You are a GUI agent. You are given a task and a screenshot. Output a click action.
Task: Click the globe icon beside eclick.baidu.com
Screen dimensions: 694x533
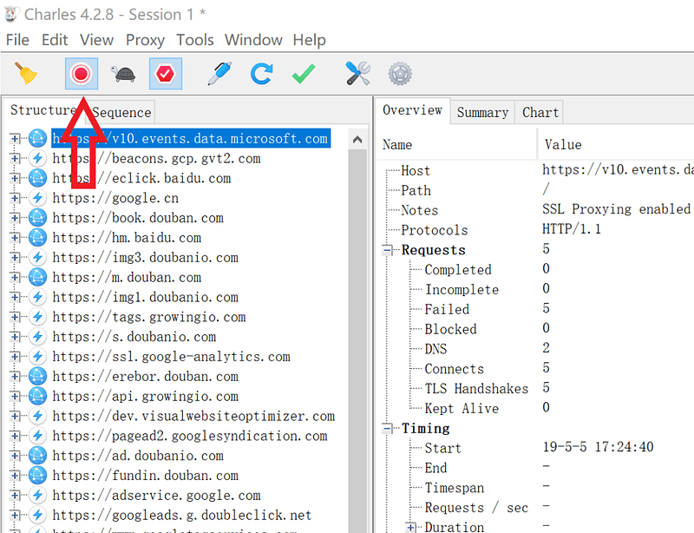pos(37,178)
